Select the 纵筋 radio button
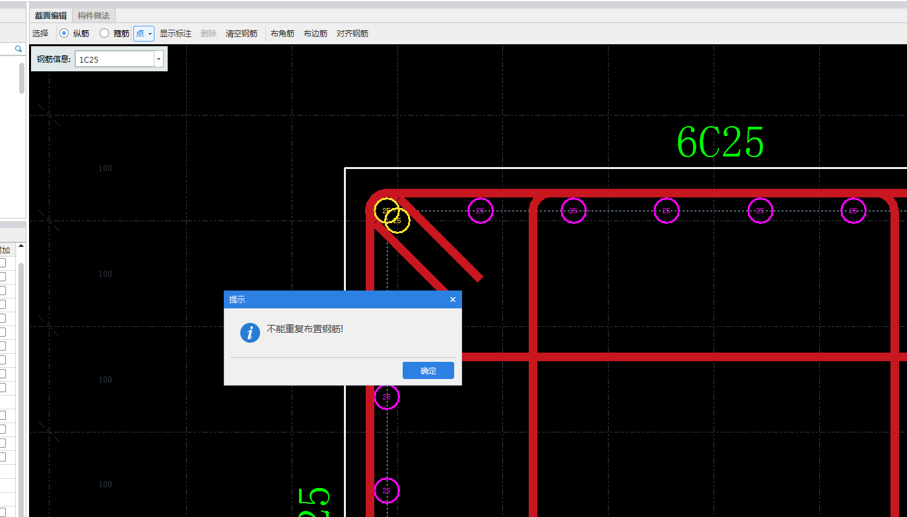The height and width of the screenshot is (517, 907). 64,33
